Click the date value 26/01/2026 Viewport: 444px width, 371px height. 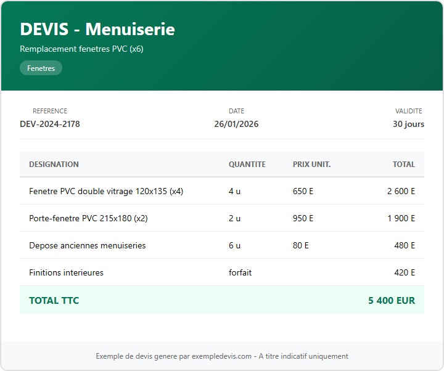pyautogui.click(x=236, y=124)
